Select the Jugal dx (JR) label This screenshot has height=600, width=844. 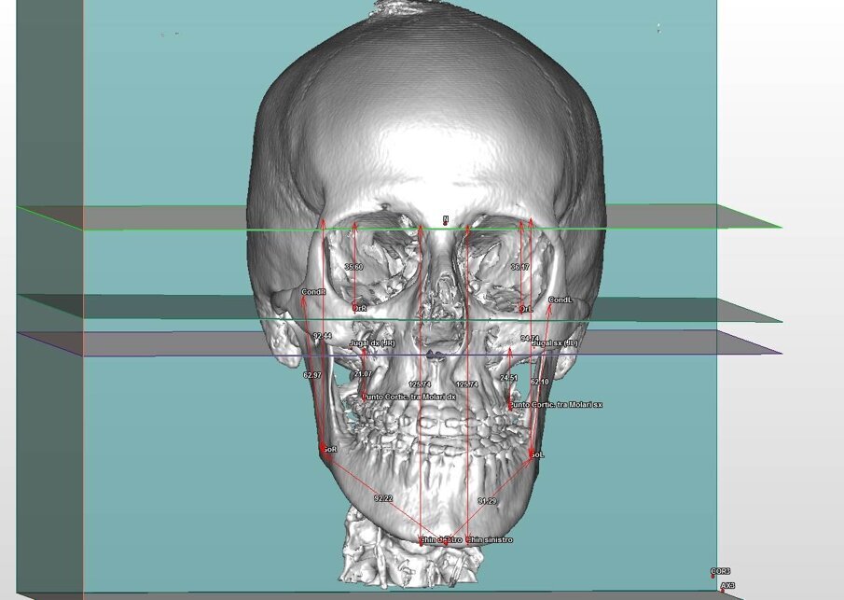(373, 343)
